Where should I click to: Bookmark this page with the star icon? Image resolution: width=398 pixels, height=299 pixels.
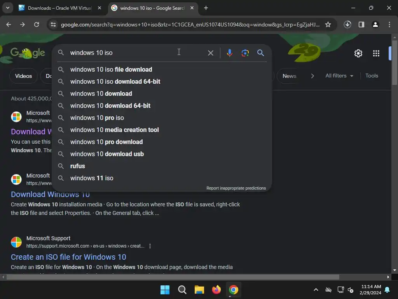coord(328,25)
